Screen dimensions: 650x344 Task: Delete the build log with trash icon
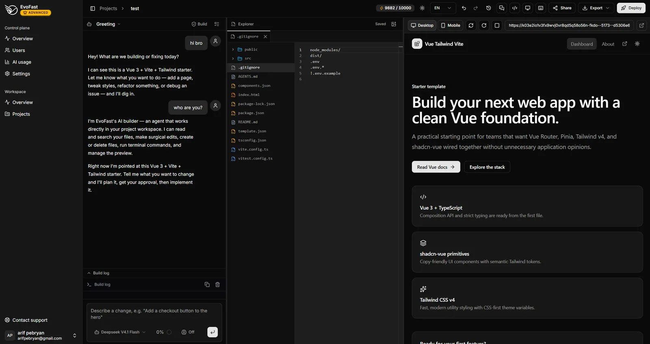point(217,285)
